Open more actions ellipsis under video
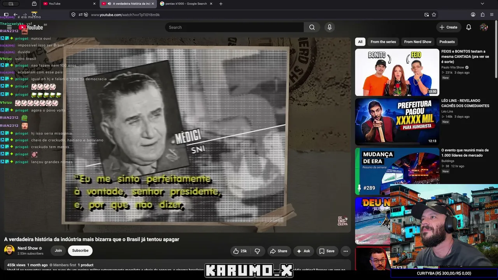Viewport: 498px width, 280px height. pyautogui.click(x=345, y=251)
